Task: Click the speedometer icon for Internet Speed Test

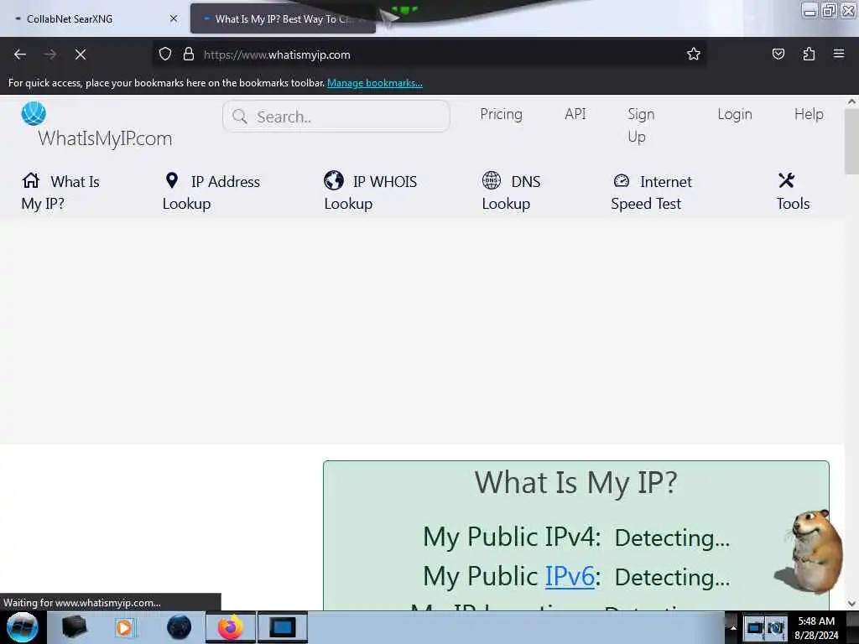Action: click(622, 180)
